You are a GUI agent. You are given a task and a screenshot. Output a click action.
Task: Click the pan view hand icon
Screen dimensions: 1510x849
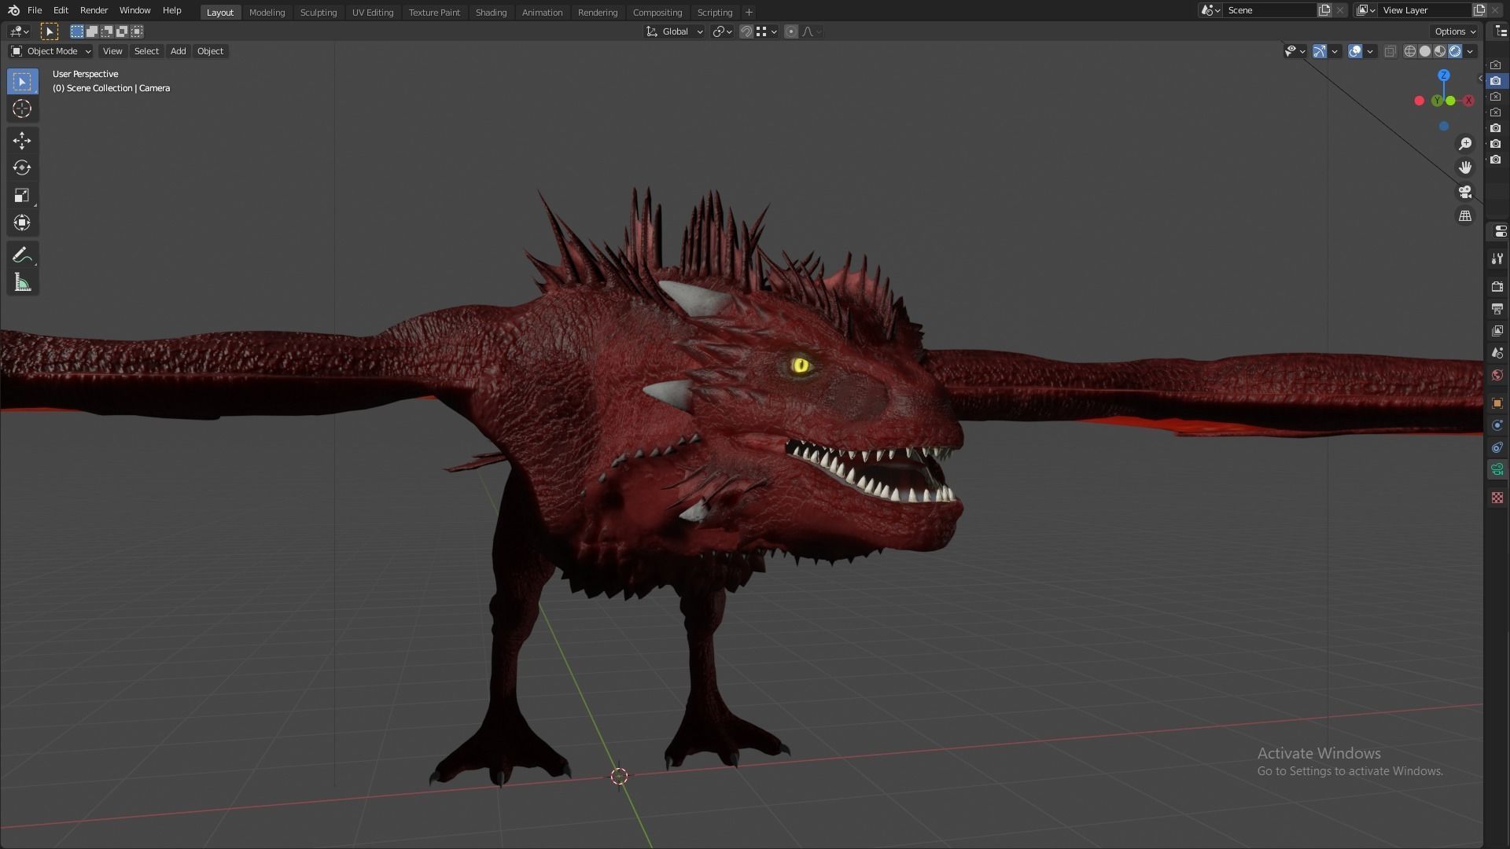(1465, 167)
